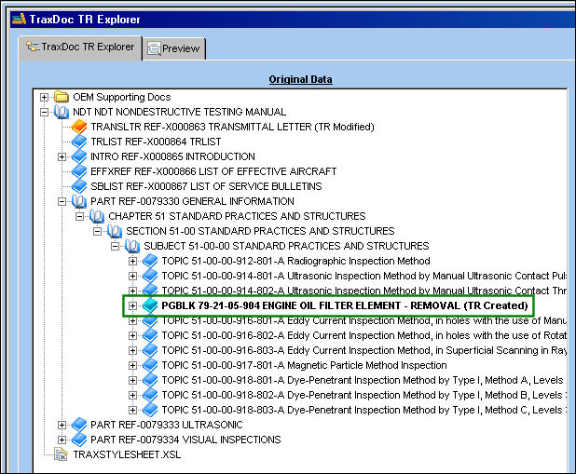Click the open book icon for PART REF-0079330
Viewport: 576px width, 474px height.
(79, 201)
